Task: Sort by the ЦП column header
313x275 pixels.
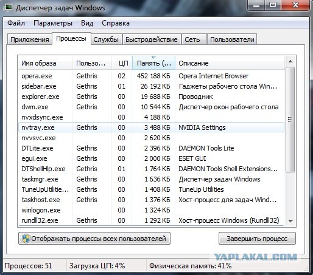Action: [x=122, y=63]
